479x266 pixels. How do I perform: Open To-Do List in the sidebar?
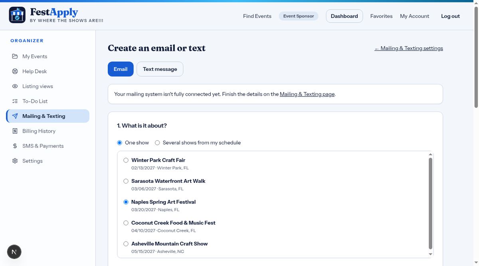point(48,101)
